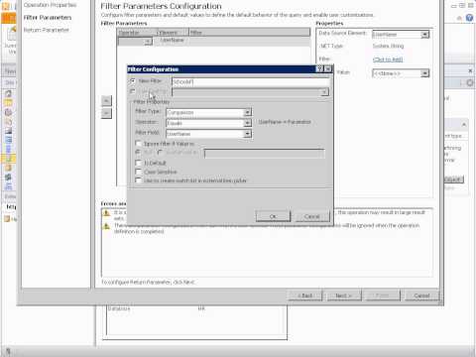This screenshot has width=476, height=357.
Task: Click the taskbar icon at bottom left
Action: point(7,351)
